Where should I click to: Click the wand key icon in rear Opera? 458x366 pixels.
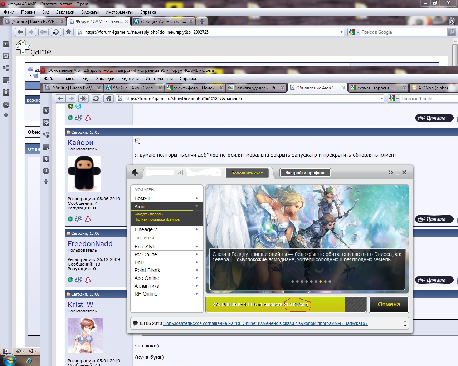click(x=43, y=32)
